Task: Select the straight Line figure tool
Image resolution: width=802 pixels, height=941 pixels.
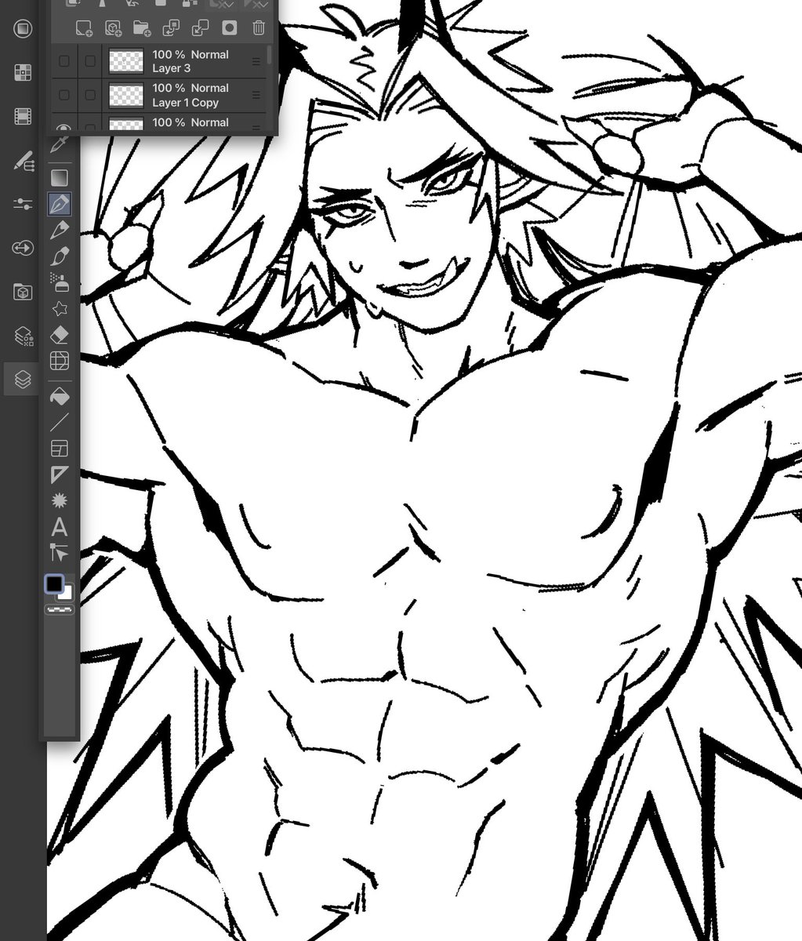Action: point(60,423)
